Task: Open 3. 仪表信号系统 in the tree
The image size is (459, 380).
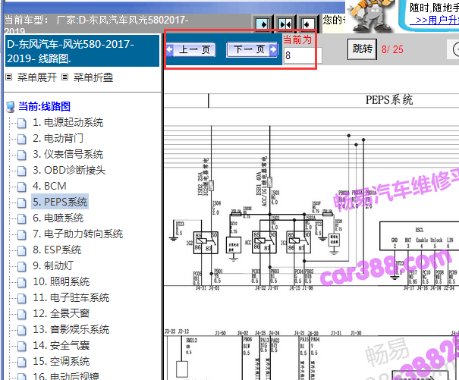Action: (68, 154)
